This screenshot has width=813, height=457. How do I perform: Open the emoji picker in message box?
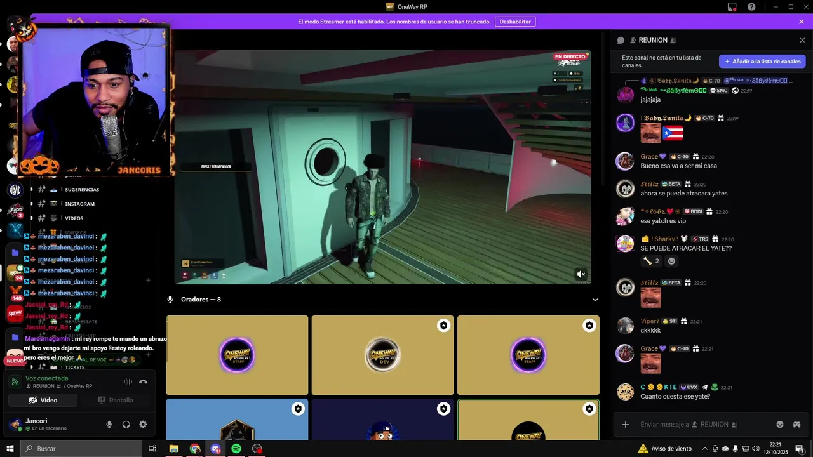click(x=780, y=425)
